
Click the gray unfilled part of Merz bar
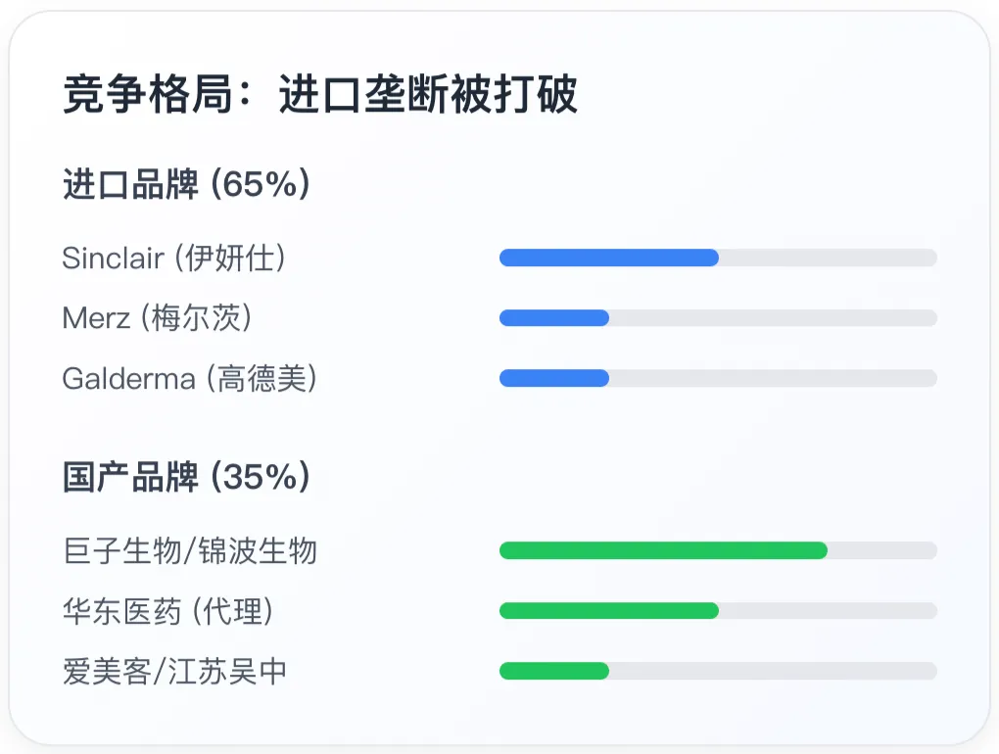coord(774,318)
